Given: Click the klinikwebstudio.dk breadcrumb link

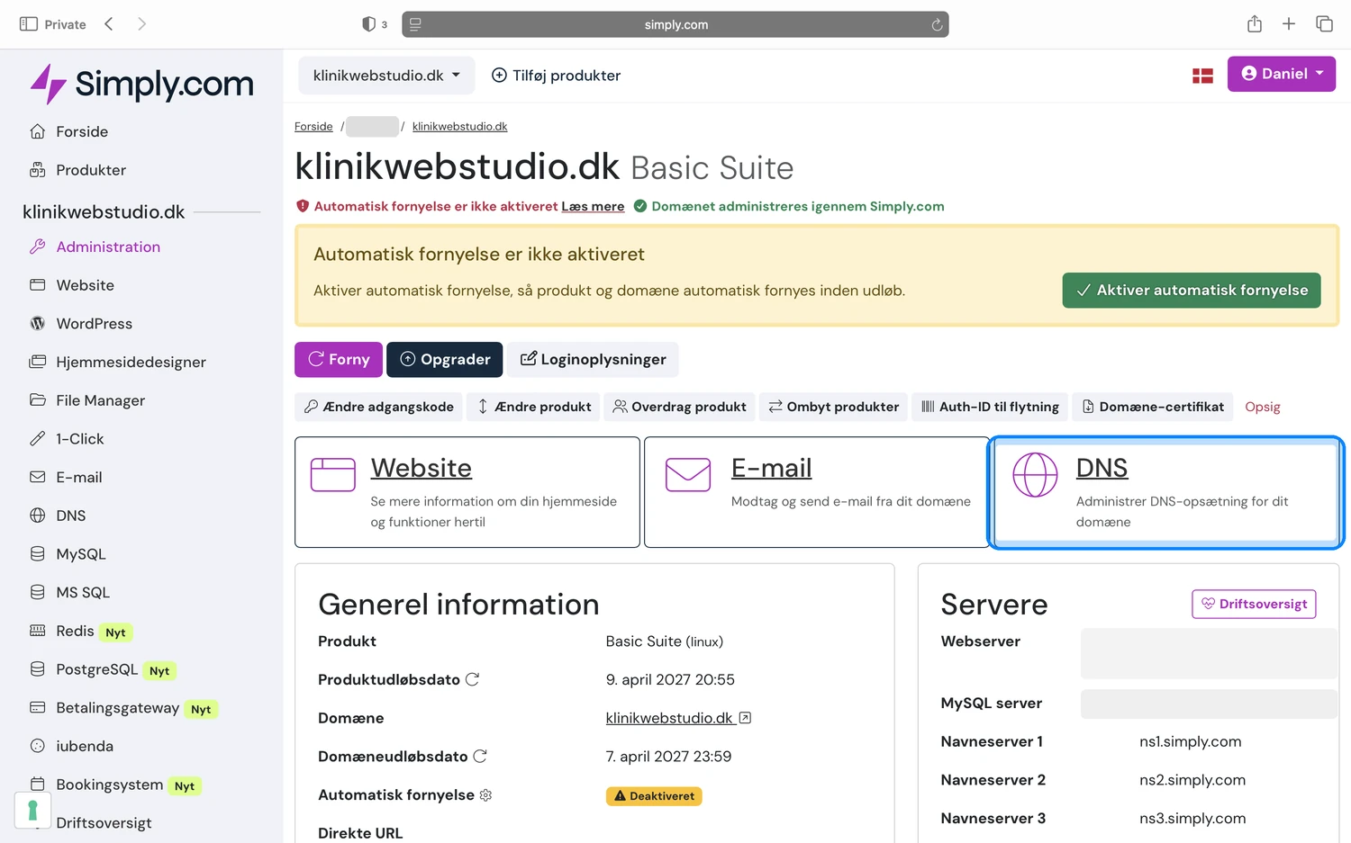Looking at the screenshot, I should [459, 127].
